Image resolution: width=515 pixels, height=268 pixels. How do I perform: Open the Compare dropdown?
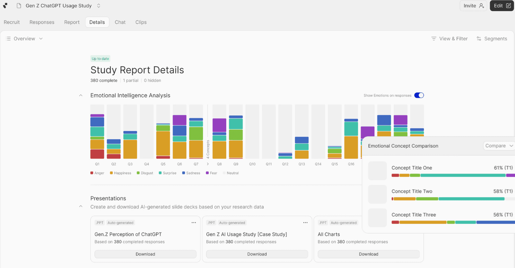(499, 146)
